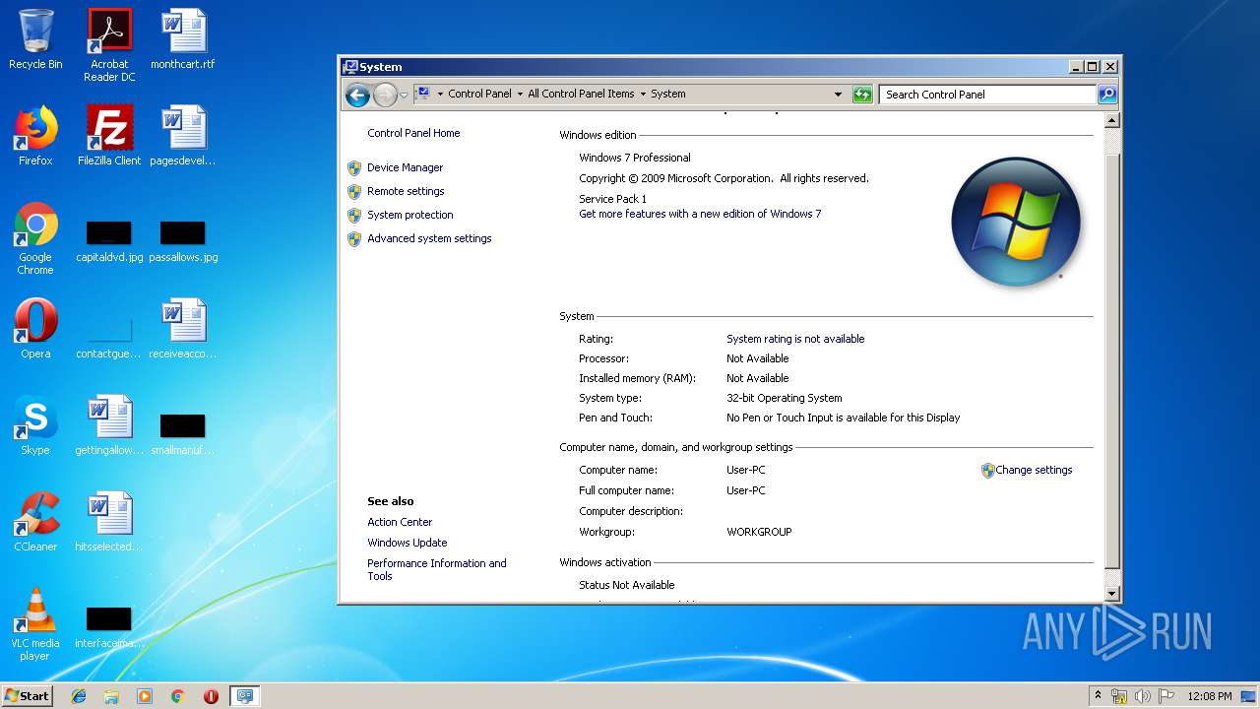
Task: Click the Search Control Panel field
Action: (987, 95)
